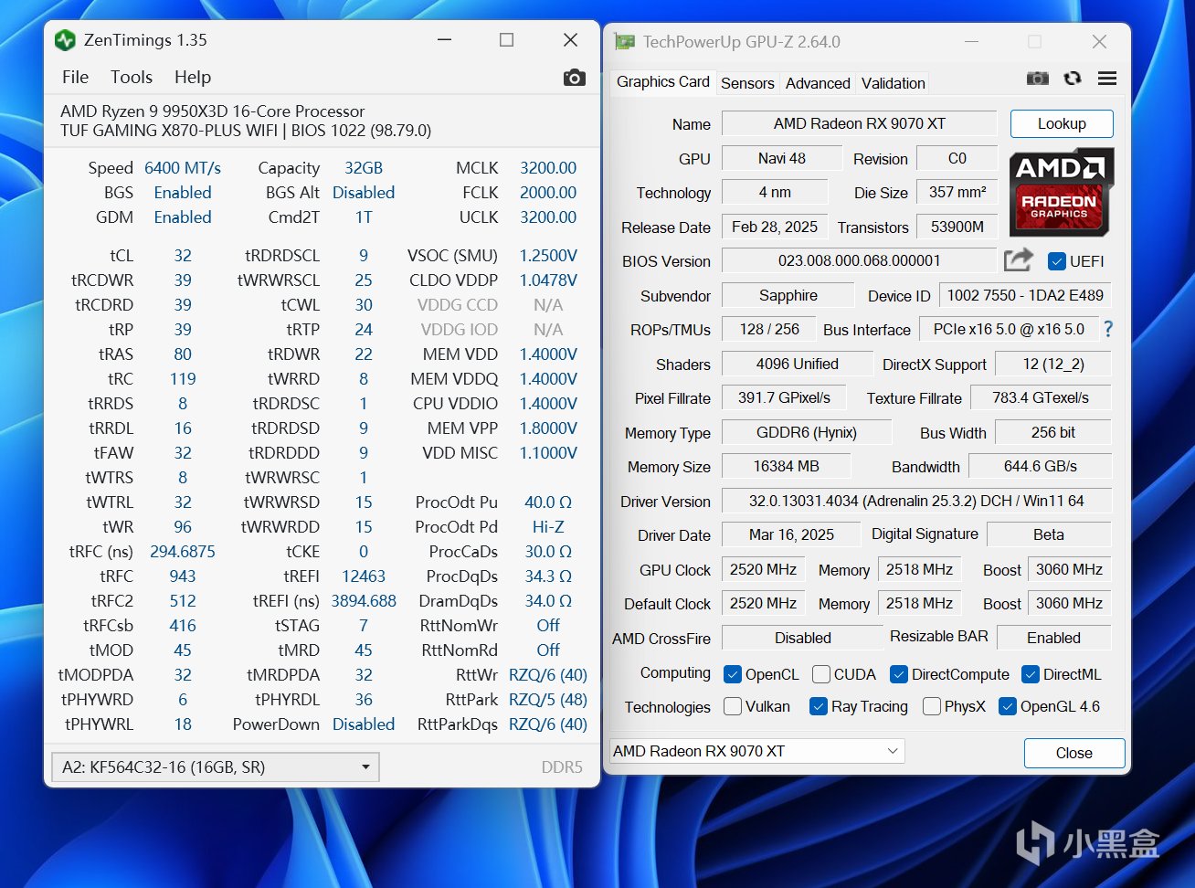Screen dimensions: 1195x888
Task: Click the Texture Fillrate field 783.4 GTexel/s
Action: click(x=1041, y=397)
